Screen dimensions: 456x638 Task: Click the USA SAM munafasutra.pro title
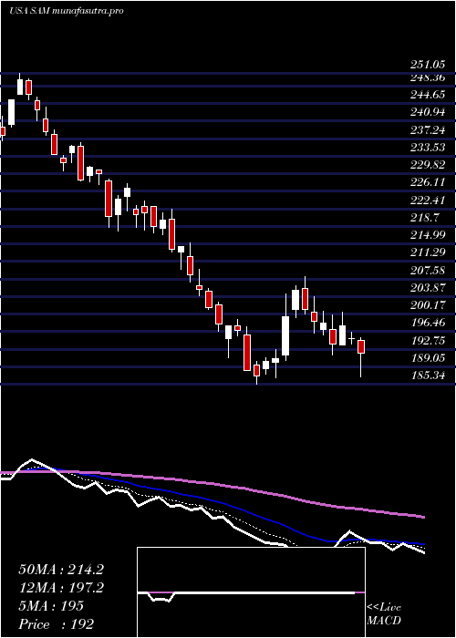pyautogui.click(x=67, y=11)
